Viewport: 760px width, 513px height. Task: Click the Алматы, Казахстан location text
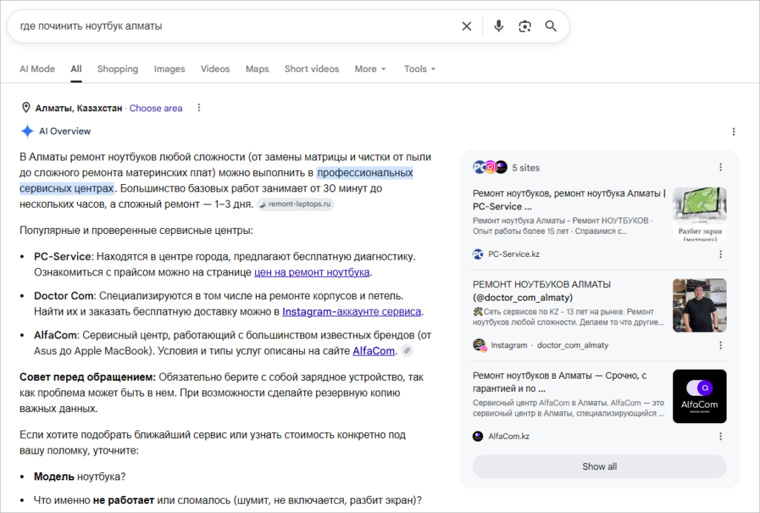tap(79, 108)
